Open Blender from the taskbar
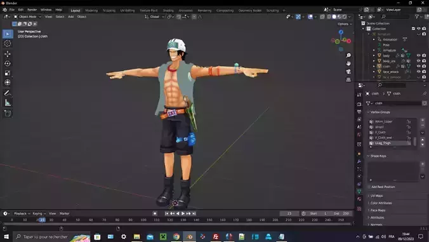429x242 pixels. (x=190, y=236)
